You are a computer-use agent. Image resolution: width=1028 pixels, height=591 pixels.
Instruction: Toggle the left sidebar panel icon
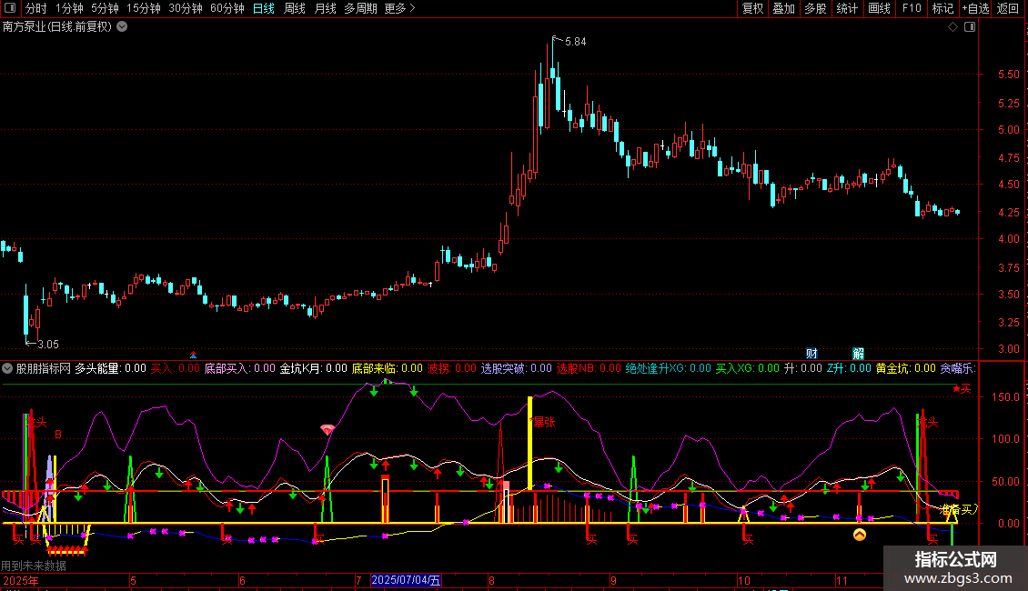tap(11, 8)
